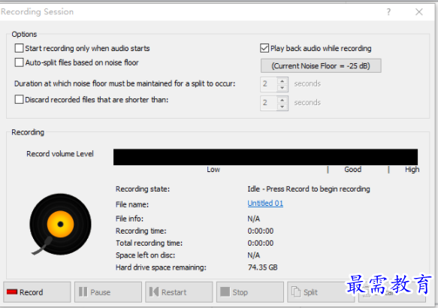Click the Idle recording state text
The width and height of the screenshot is (438, 308).
(x=309, y=189)
